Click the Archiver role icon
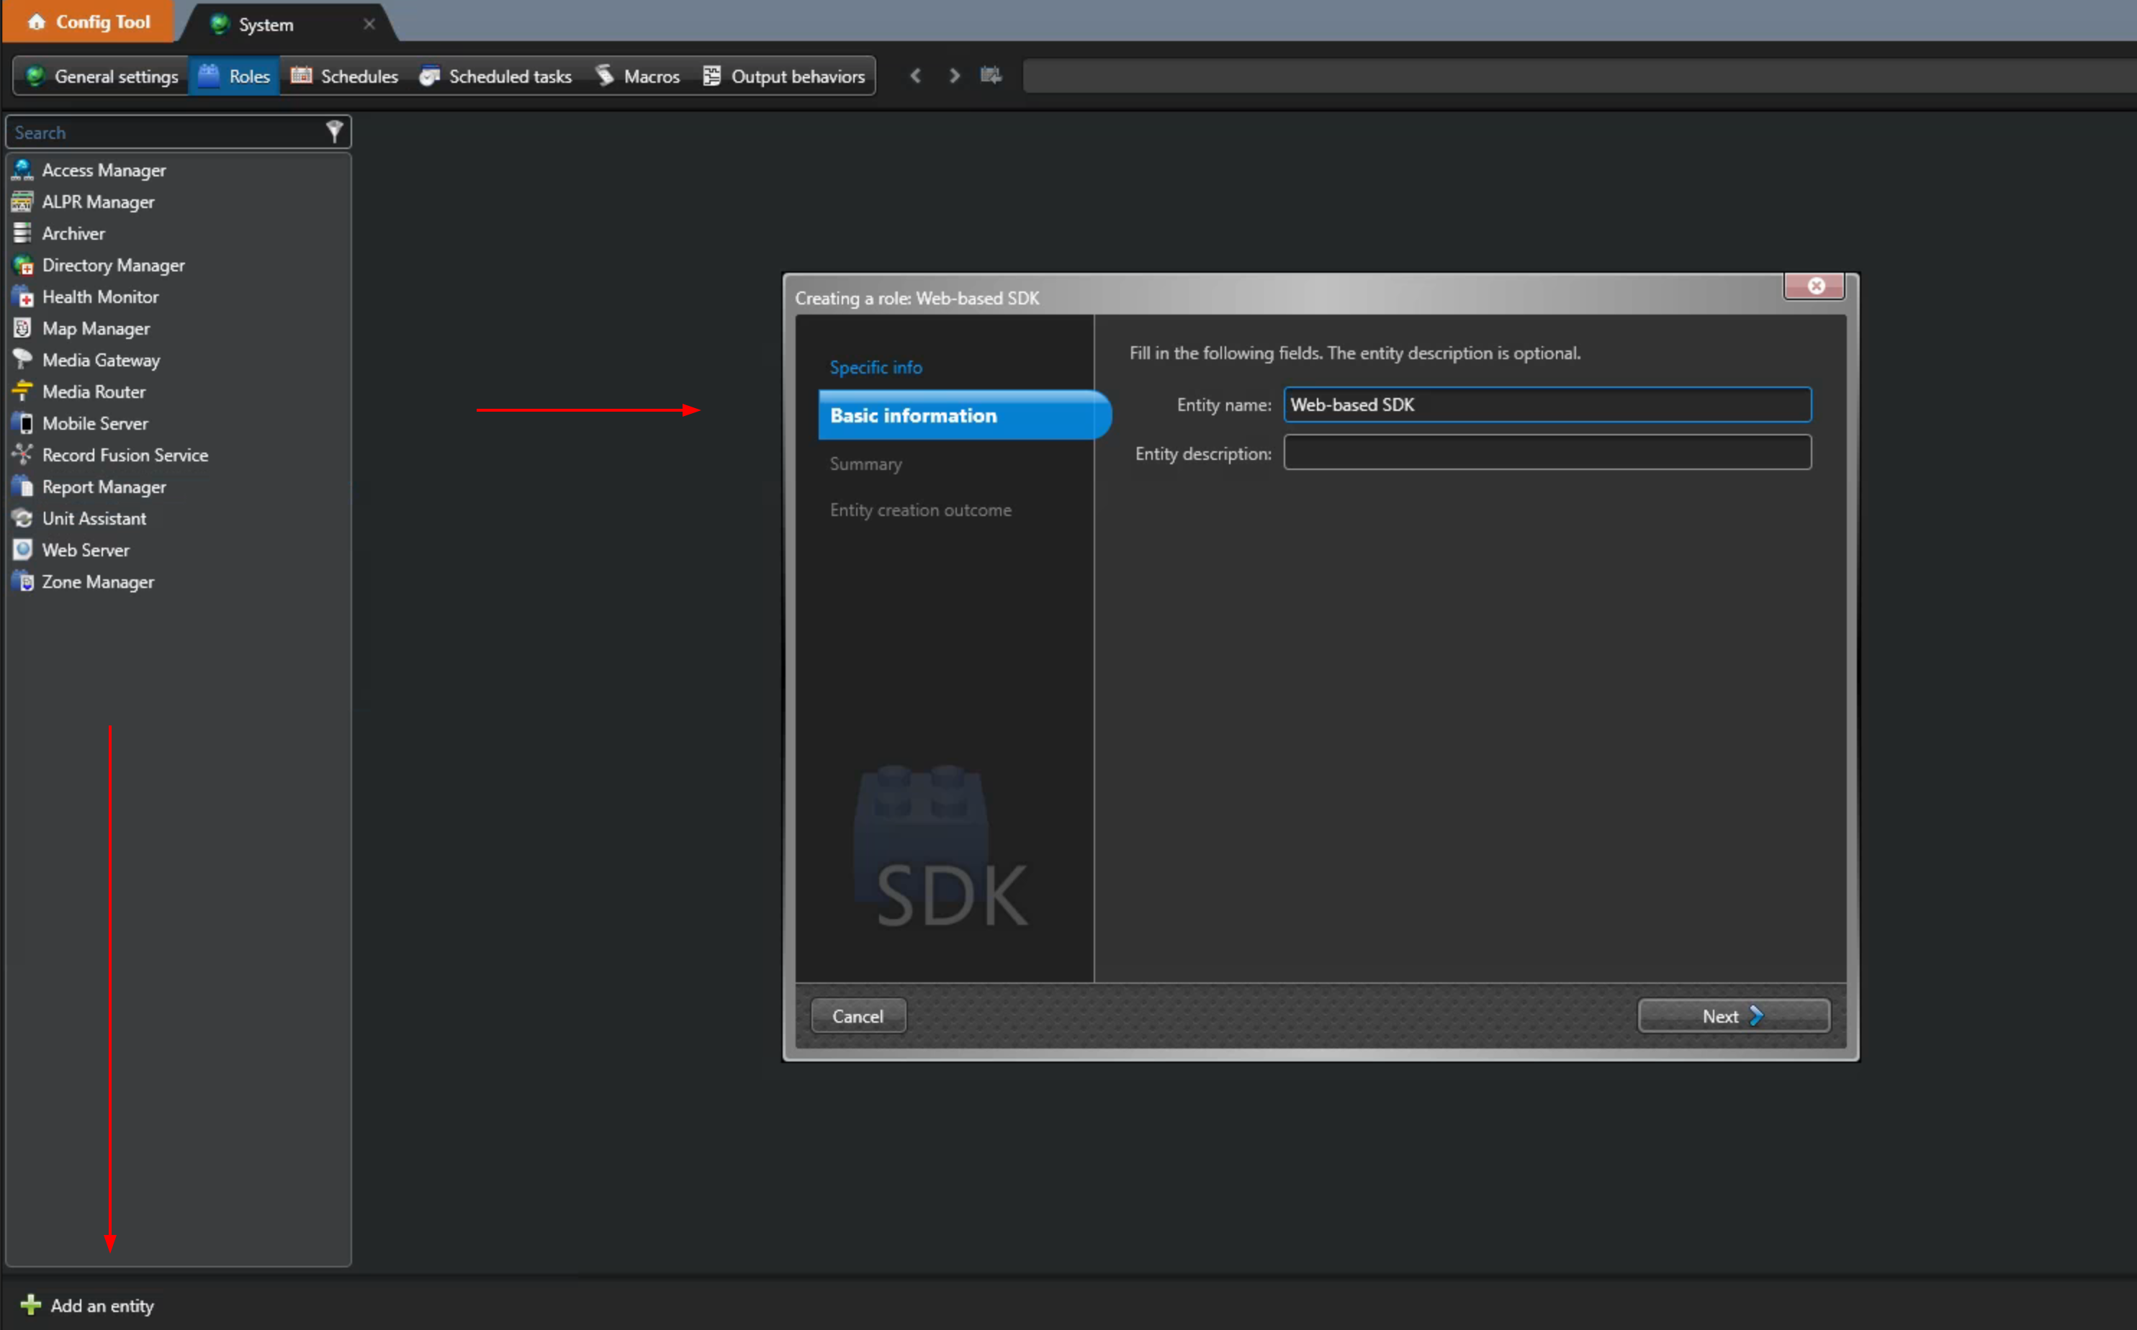Screen dimensions: 2137x1330 click(x=23, y=233)
